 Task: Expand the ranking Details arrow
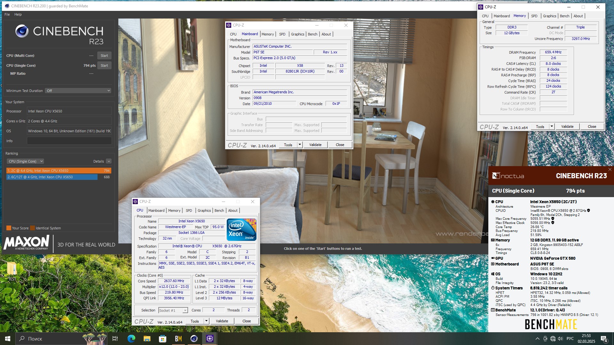coord(109,161)
